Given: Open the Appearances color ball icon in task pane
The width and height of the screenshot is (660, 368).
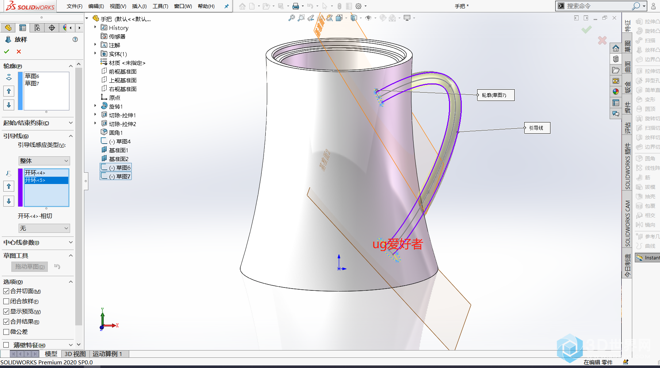Looking at the screenshot, I should point(616,92).
